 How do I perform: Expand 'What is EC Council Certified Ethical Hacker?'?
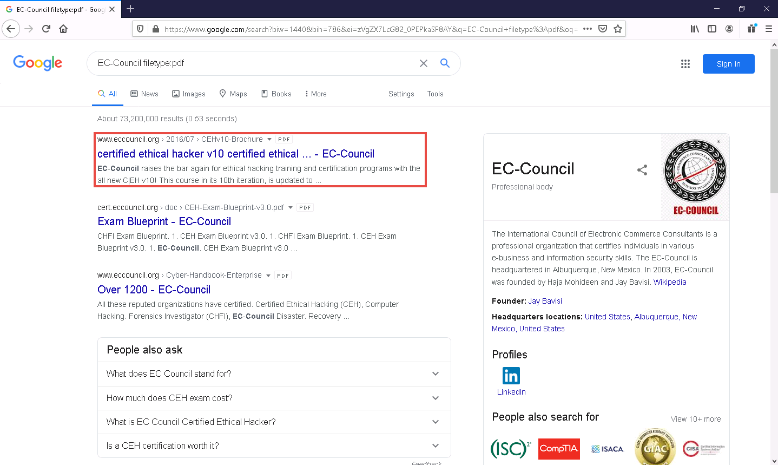274,422
